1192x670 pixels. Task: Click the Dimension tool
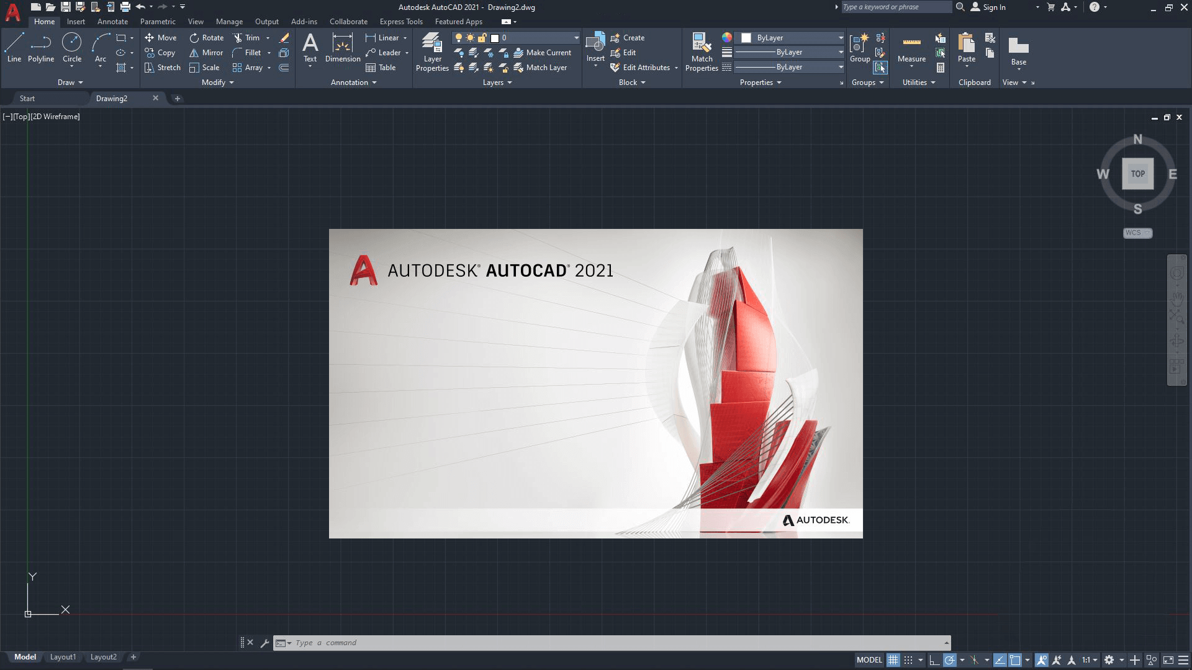(343, 48)
